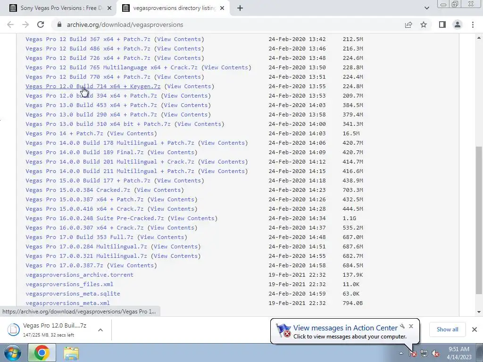
Task: Download Vegas Pro 12 Build 765 Multilanguage Crack.7z
Action: (111, 67)
